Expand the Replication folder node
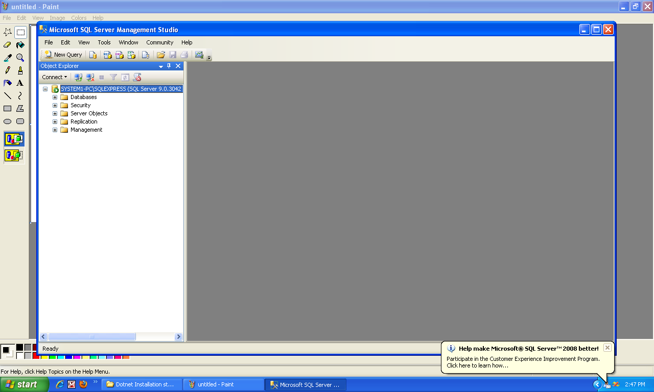This screenshot has height=392, width=654. coord(55,121)
